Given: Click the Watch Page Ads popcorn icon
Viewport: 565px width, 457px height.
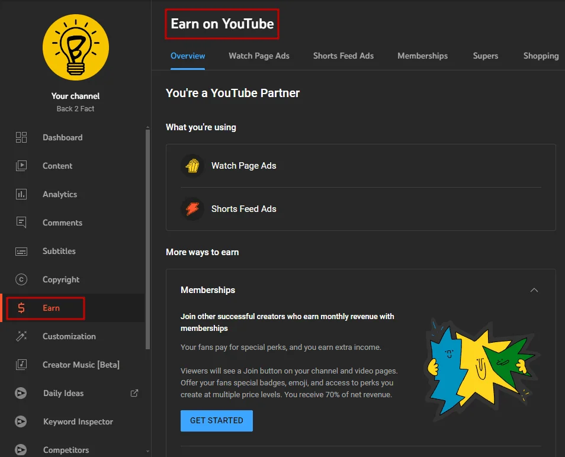Looking at the screenshot, I should pyautogui.click(x=192, y=166).
